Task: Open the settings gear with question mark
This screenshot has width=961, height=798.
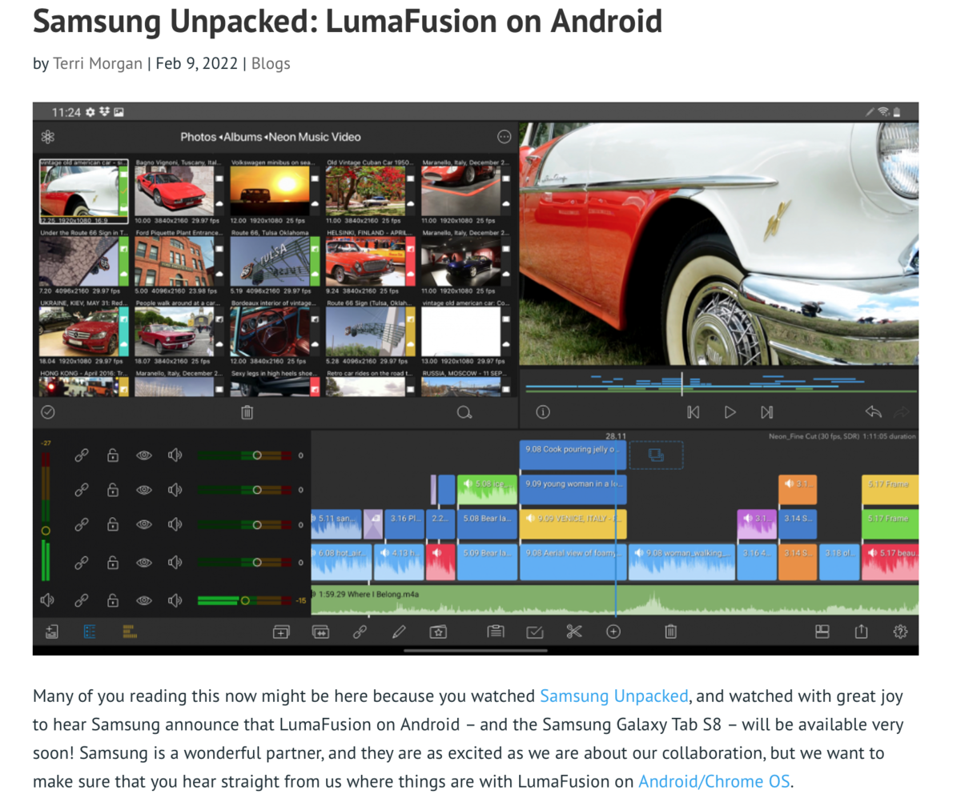Action: (x=900, y=632)
